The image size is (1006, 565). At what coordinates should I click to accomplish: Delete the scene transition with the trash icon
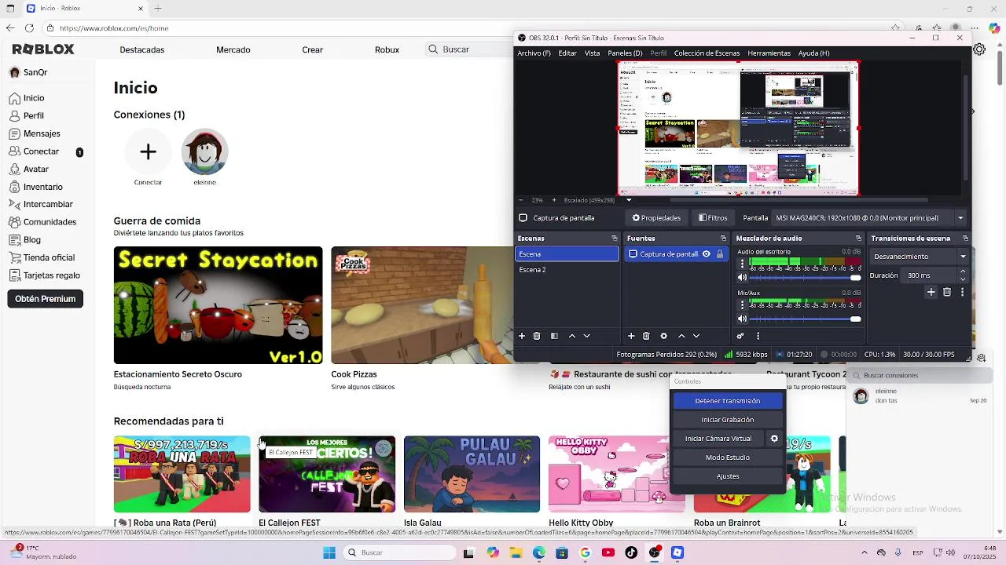[947, 292]
